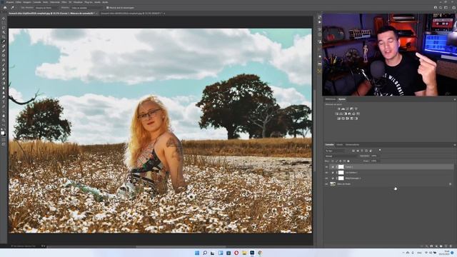Add a Curves adjustment from Ajustes panel
457x257 pixels.
point(348,109)
